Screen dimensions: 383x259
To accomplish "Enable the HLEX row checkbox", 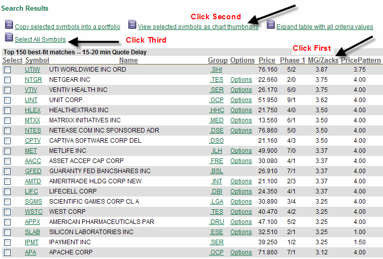I will (7, 110).
